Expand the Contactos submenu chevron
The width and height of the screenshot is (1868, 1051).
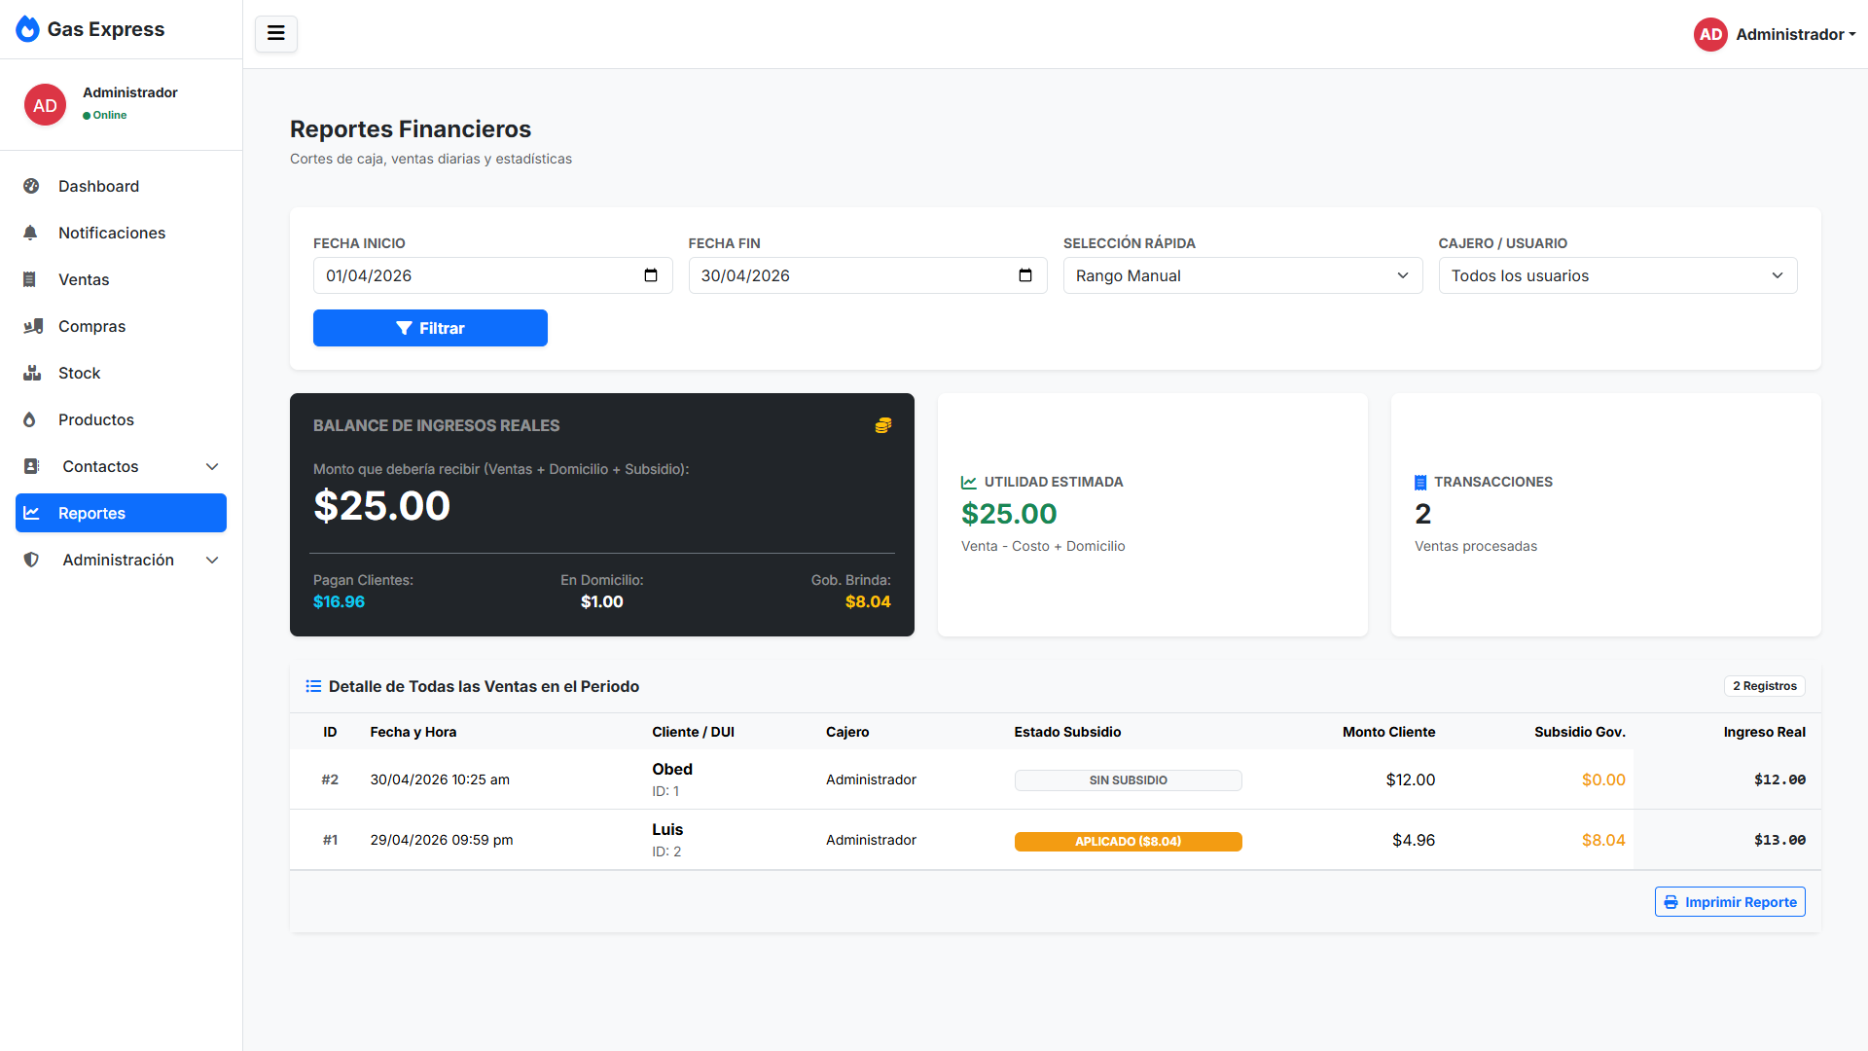tap(212, 466)
